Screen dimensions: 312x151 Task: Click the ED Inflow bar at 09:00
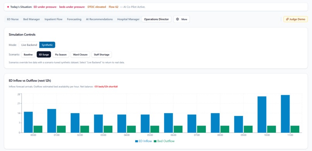point(238,124)
